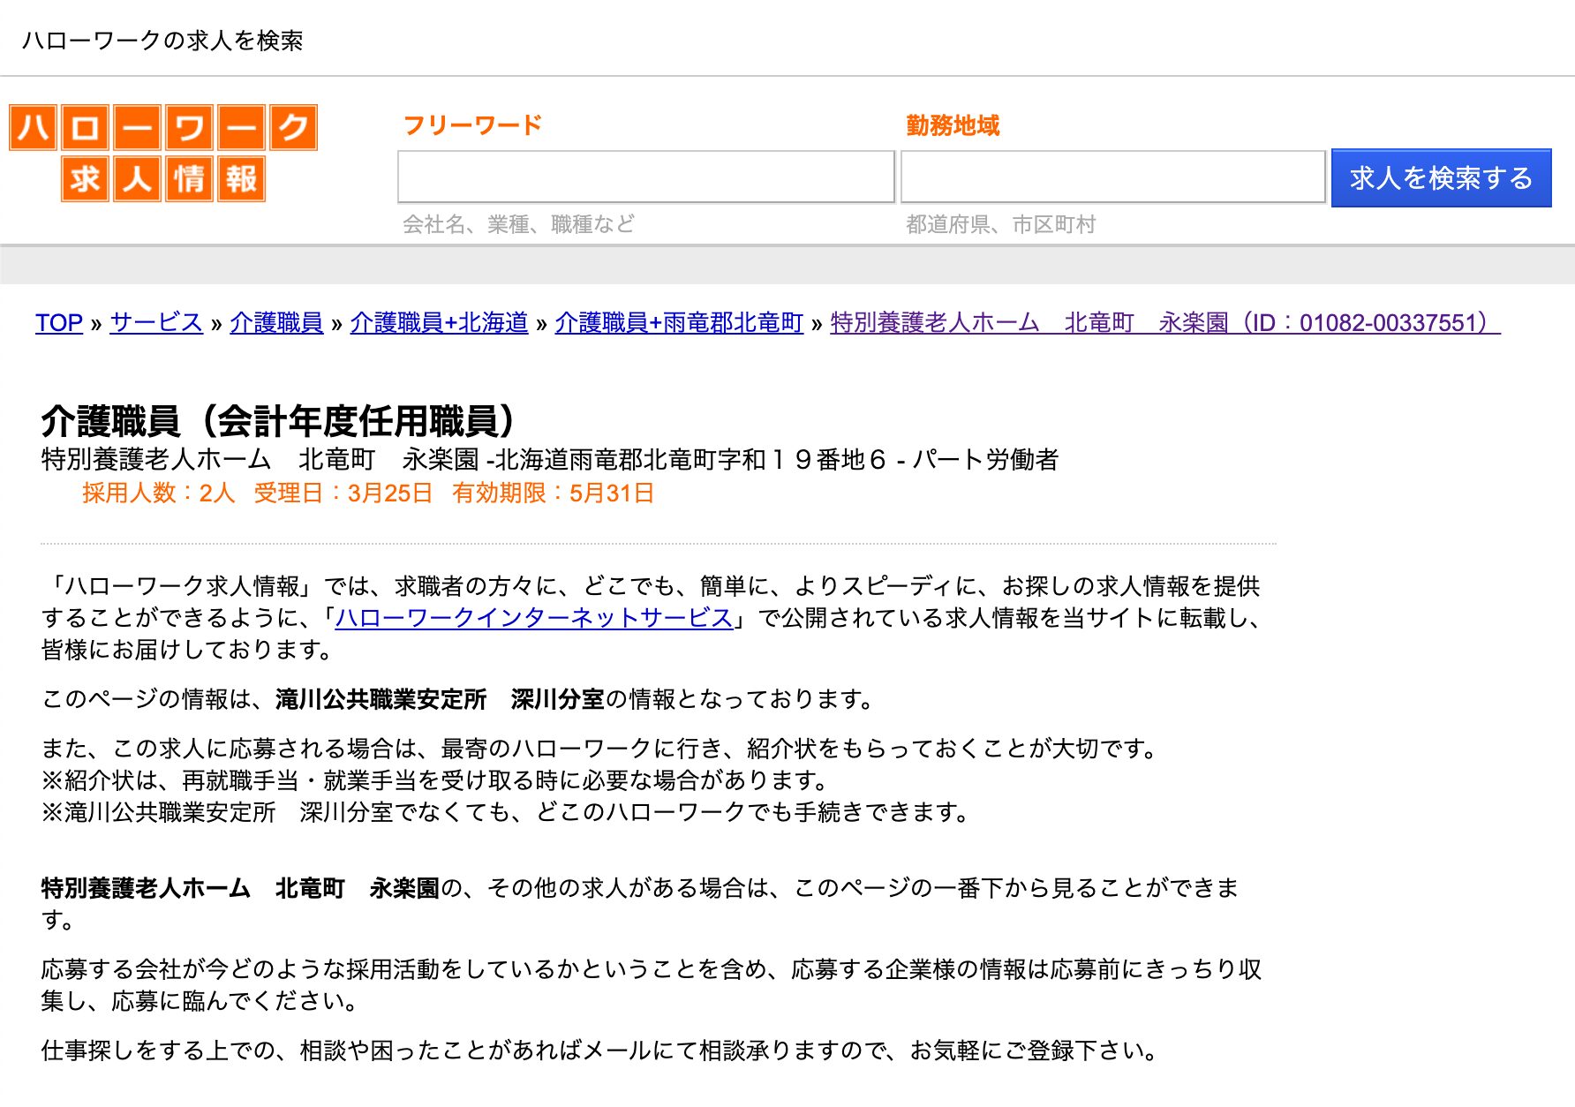Click the 会社名、業種、職種など placeholder hint
This screenshot has width=1575, height=1107.
pos(518,223)
